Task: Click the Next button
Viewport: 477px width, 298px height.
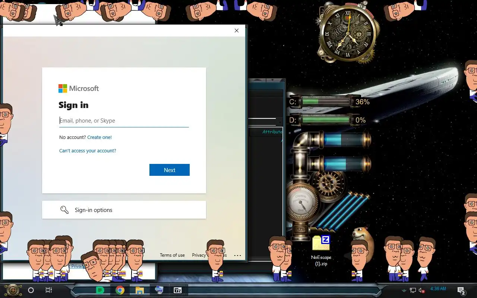Action: (170, 170)
